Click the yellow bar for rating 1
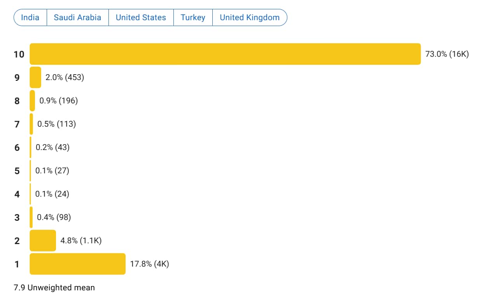This screenshot has height=302, width=495. pyautogui.click(x=78, y=264)
